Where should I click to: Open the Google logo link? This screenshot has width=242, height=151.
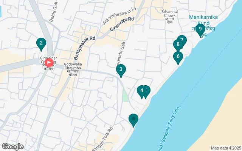tap(12, 146)
